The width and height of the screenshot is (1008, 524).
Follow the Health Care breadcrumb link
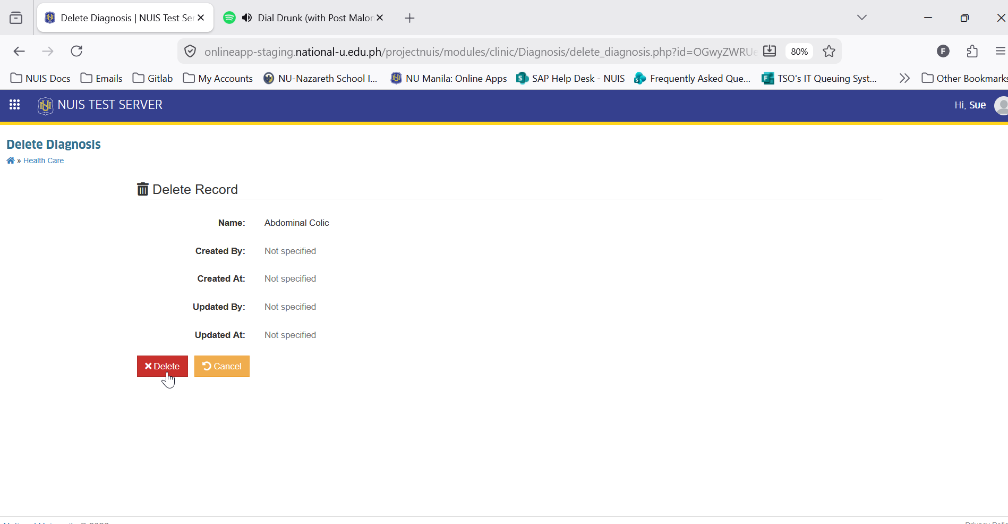44,160
